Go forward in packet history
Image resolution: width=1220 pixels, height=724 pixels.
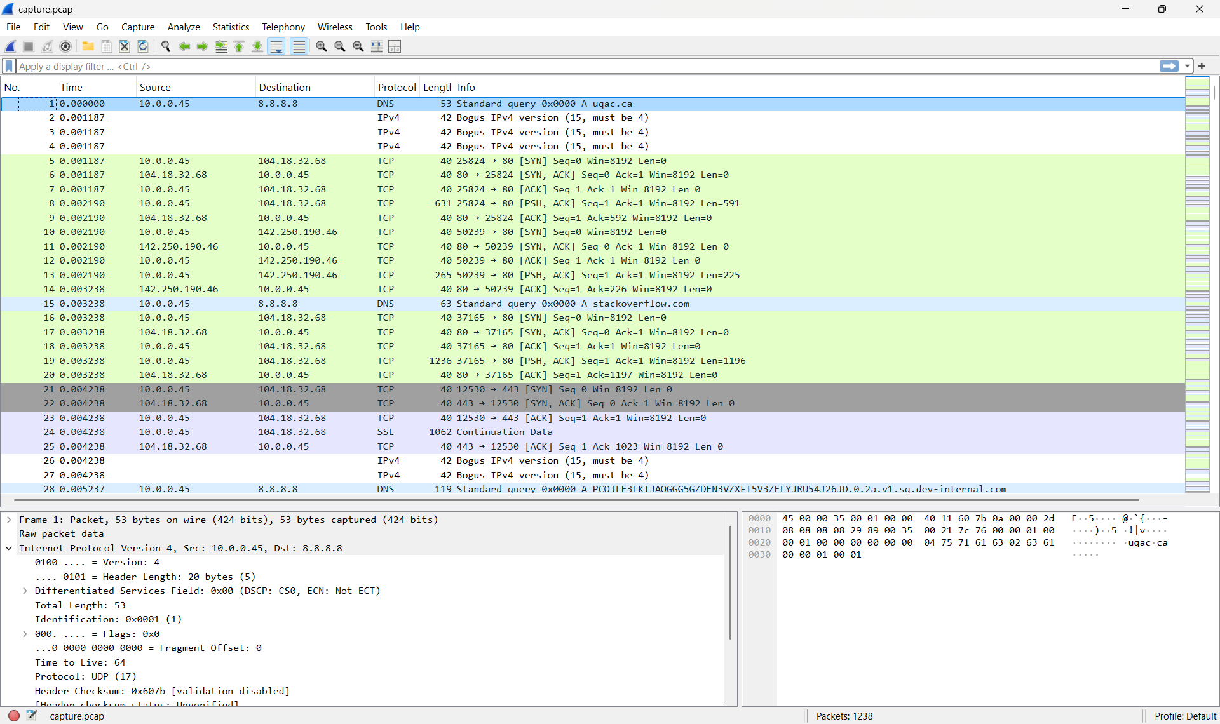click(x=203, y=46)
